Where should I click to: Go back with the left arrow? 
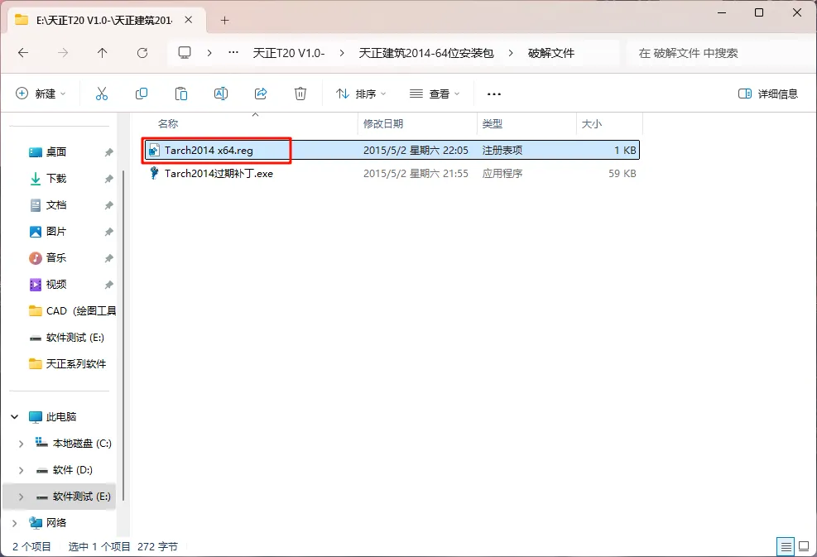tap(23, 53)
